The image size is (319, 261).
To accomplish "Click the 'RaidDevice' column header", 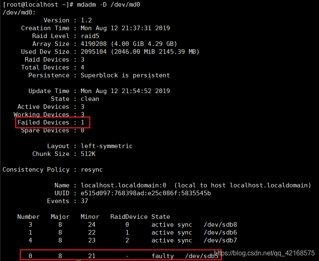I will (x=129, y=217).
